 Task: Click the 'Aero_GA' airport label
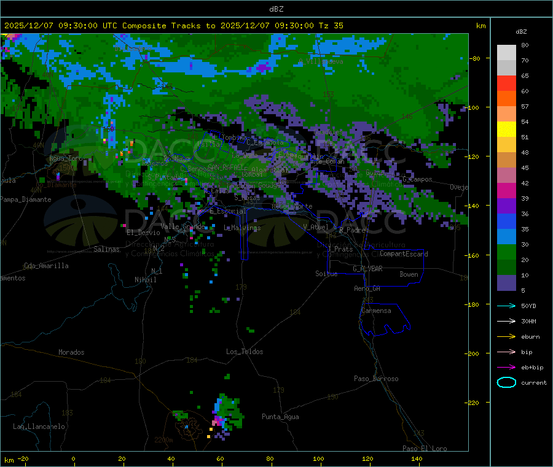367,288
